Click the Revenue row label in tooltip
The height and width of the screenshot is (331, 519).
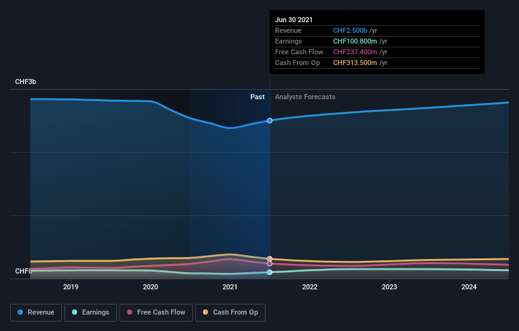click(288, 30)
